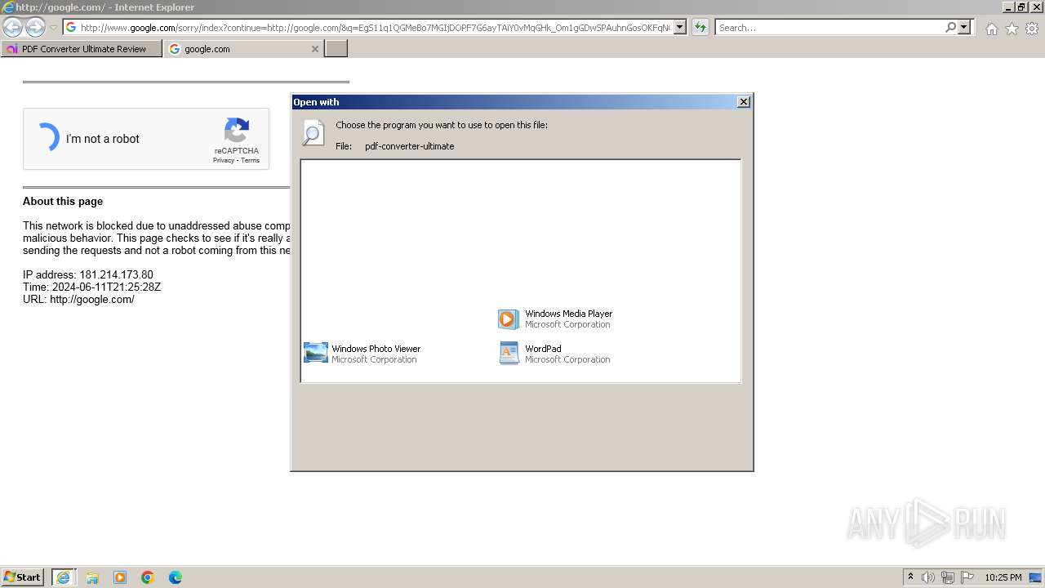Viewport: 1045px width, 588px height.
Task: Select Windows Photo Viewer program
Action: (362, 354)
